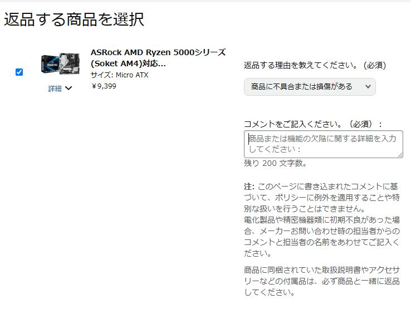Click the 返品する商品を選択 page heading
The height and width of the screenshot is (309, 411).
[x=74, y=19]
